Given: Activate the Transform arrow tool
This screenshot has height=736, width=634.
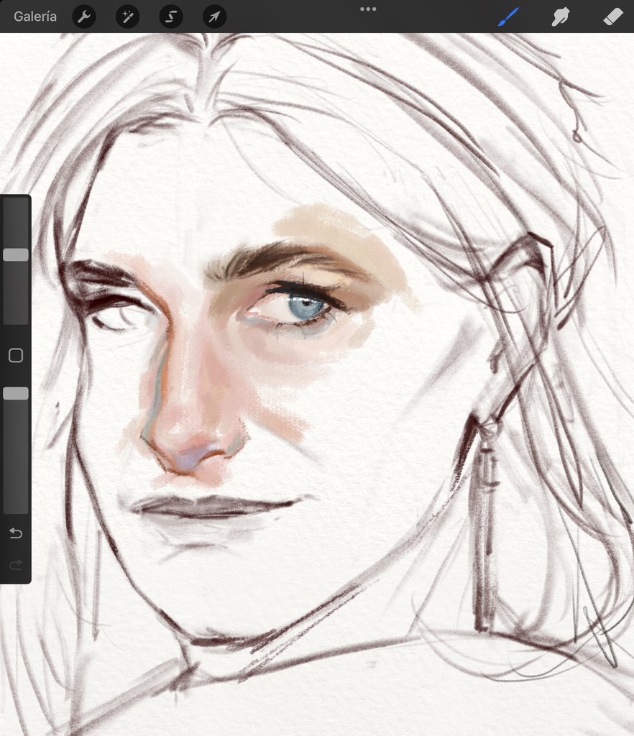Looking at the screenshot, I should coord(214,17).
